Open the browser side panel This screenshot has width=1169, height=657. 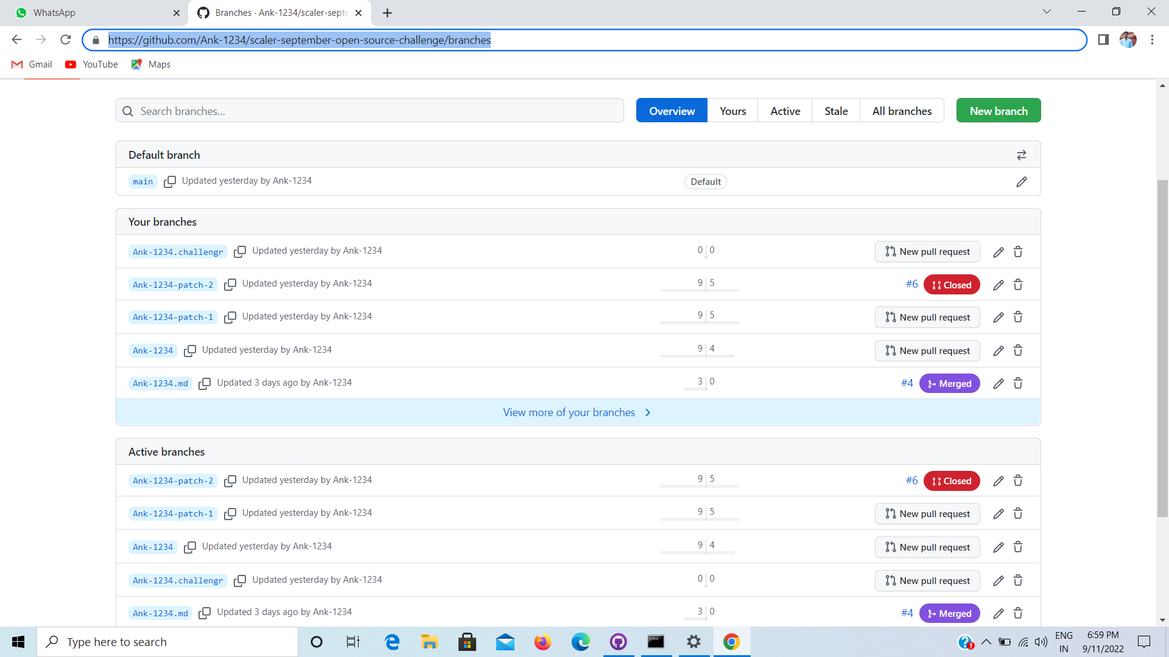pyautogui.click(x=1103, y=40)
